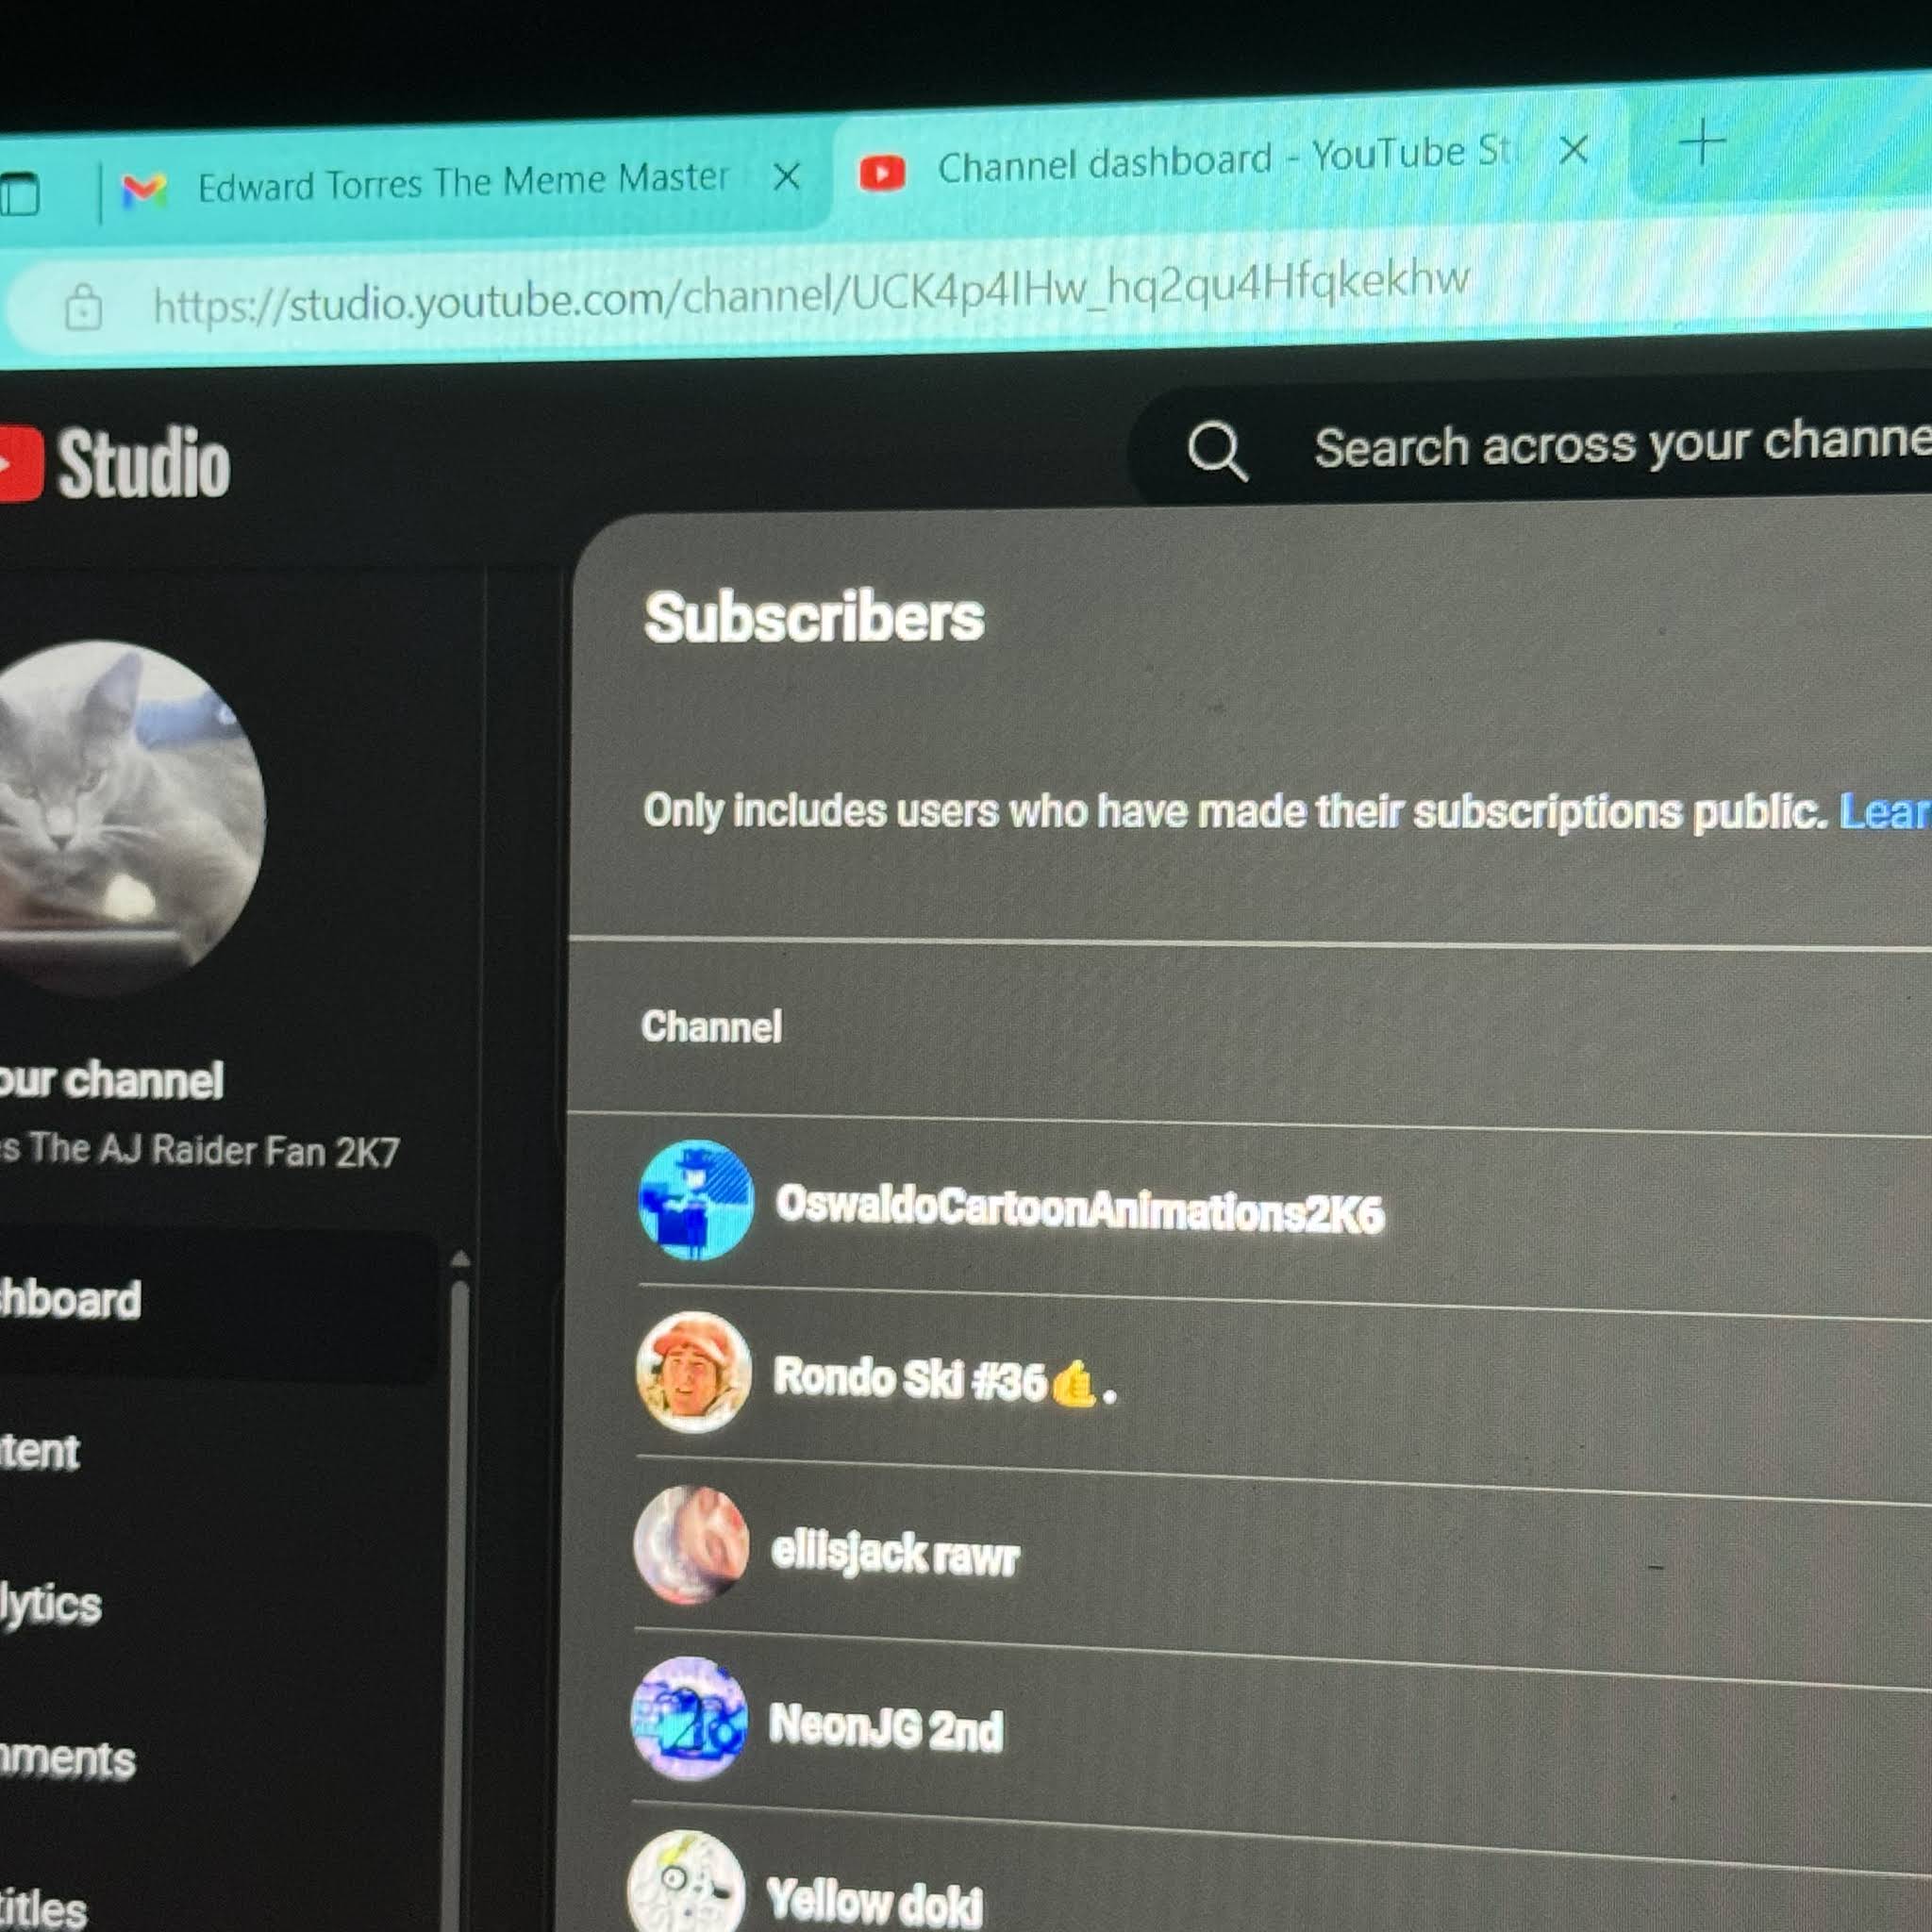The image size is (1932, 1932).
Task: Click the YouTube Studio logo
Action: coord(114,464)
